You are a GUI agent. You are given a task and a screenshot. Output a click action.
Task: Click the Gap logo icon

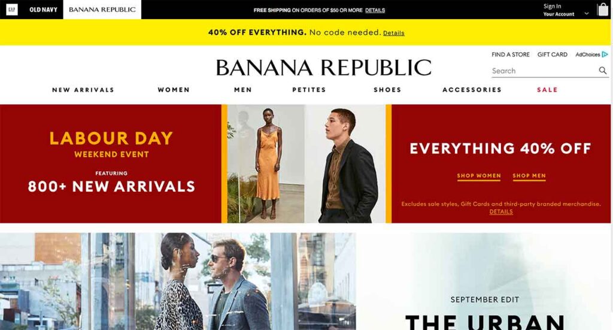pyautogui.click(x=12, y=10)
